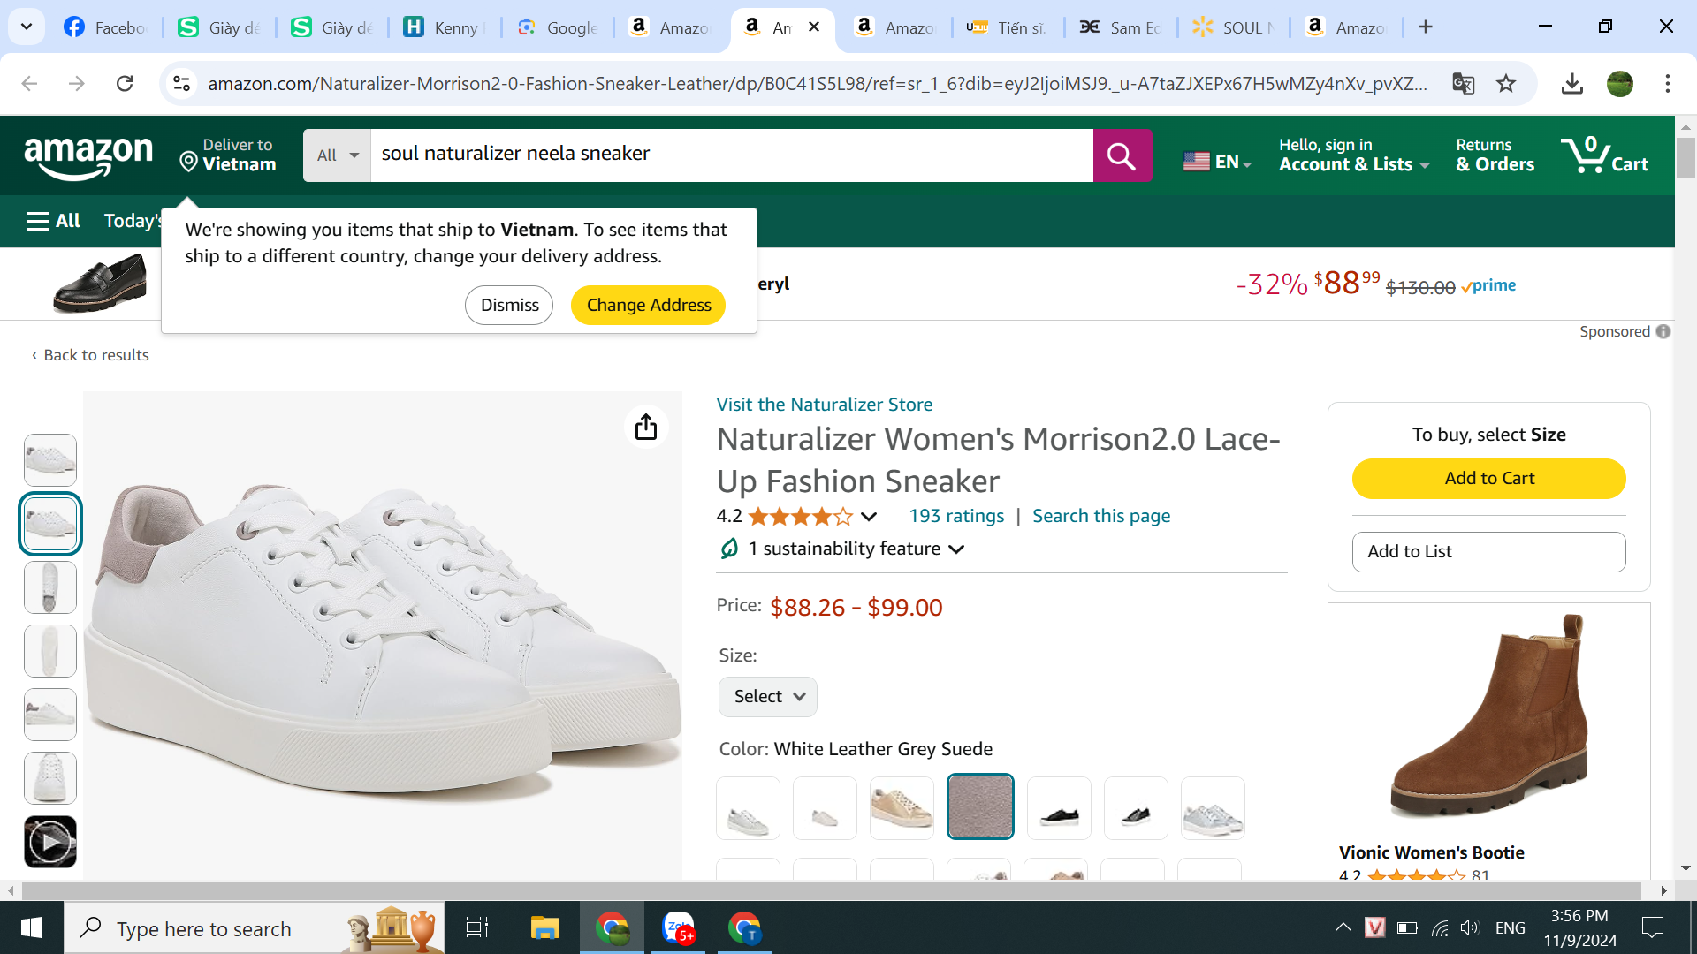This screenshot has width=1697, height=954.
Task: Click the magenta search magnifier button
Action: pyautogui.click(x=1122, y=155)
